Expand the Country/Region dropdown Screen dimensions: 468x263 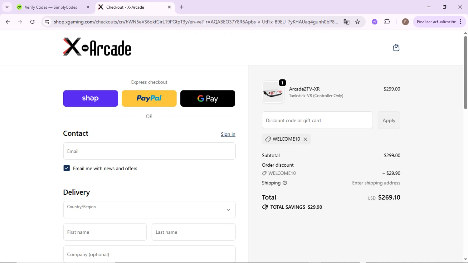coord(149,210)
